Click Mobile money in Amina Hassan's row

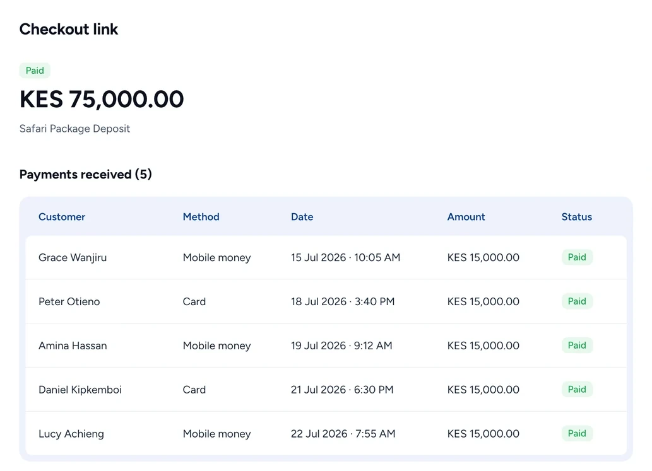[216, 346]
